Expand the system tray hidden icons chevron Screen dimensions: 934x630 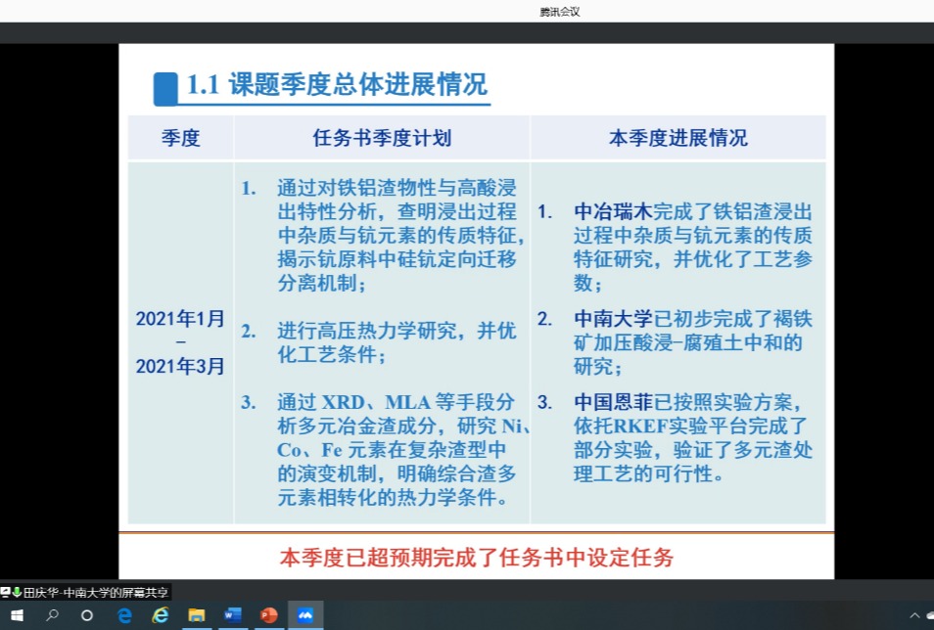pyautogui.click(x=914, y=615)
